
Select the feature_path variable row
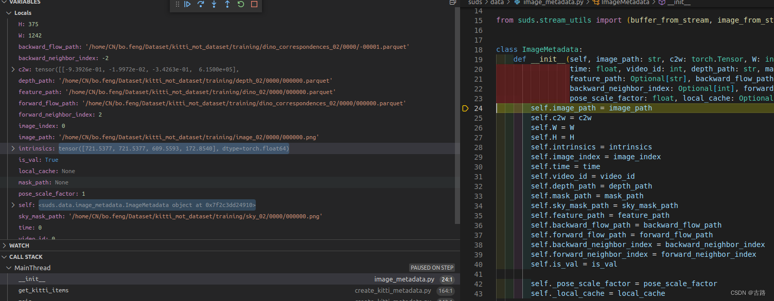[x=227, y=92]
